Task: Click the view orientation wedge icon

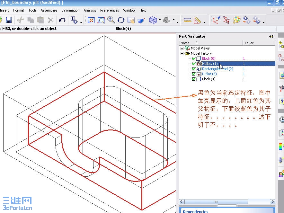Action: tap(167, 20)
